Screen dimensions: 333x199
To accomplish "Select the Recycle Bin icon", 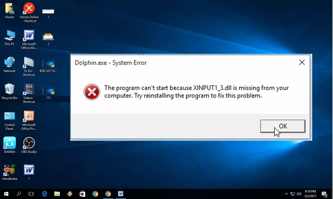I will pos(10,91).
